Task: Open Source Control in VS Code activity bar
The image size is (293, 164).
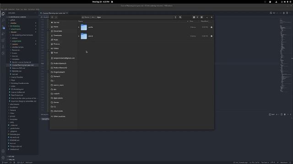Action: (3, 27)
